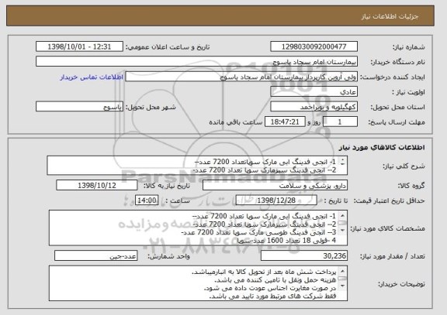
Task: Click the label مهلت ارسال پاسخ
Action: point(397,122)
